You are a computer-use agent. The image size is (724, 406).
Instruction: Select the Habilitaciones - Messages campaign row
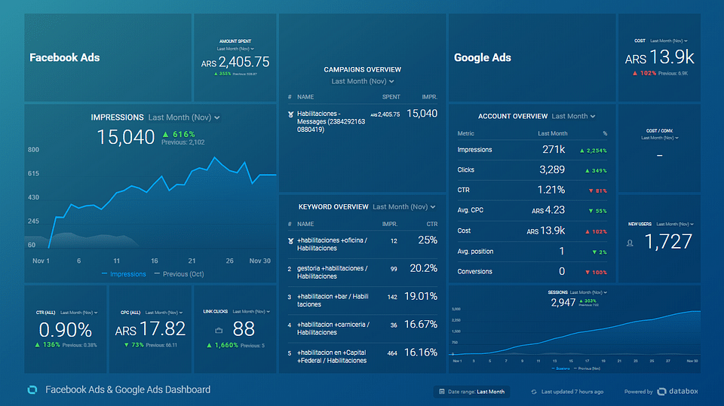[363, 121]
